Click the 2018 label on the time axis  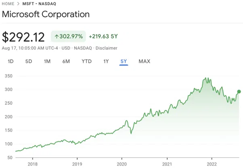[x=32, y=164]
